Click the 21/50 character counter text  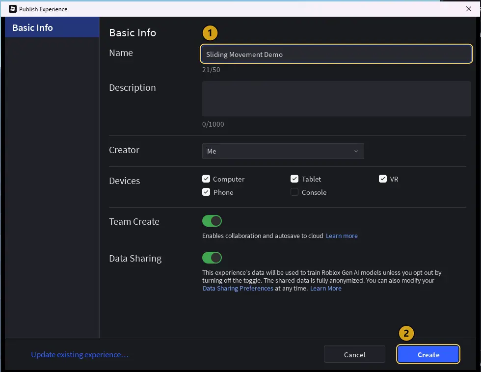[211, 70]
